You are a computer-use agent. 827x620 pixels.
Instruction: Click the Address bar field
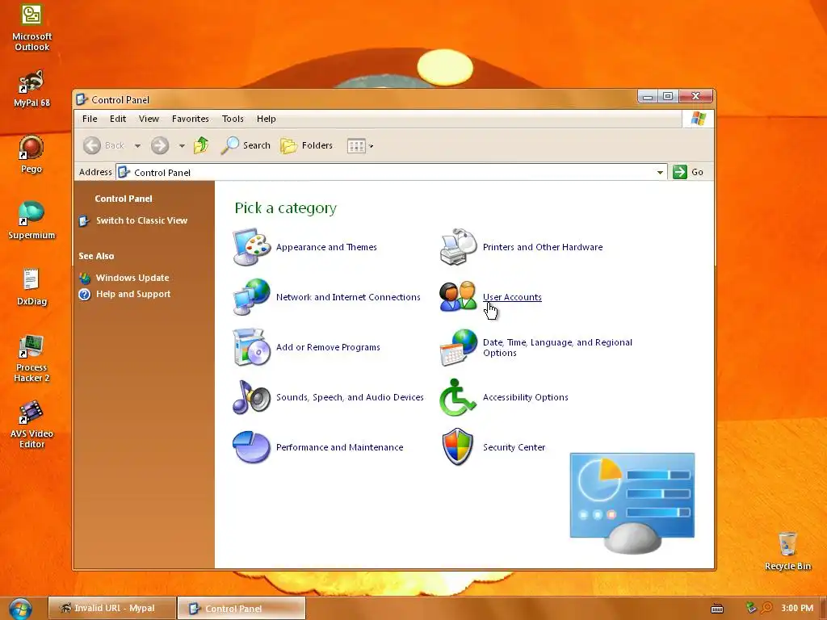point(392,173)
